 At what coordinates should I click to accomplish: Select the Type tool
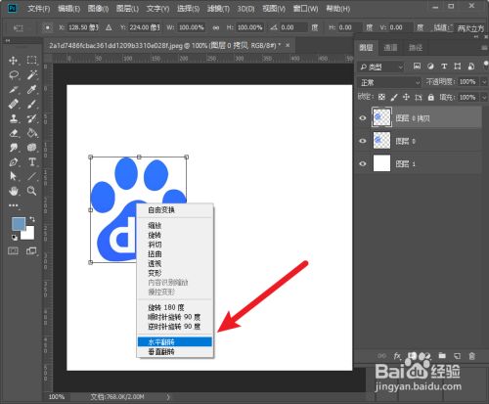pyautogui.click(x=31, y=162)
